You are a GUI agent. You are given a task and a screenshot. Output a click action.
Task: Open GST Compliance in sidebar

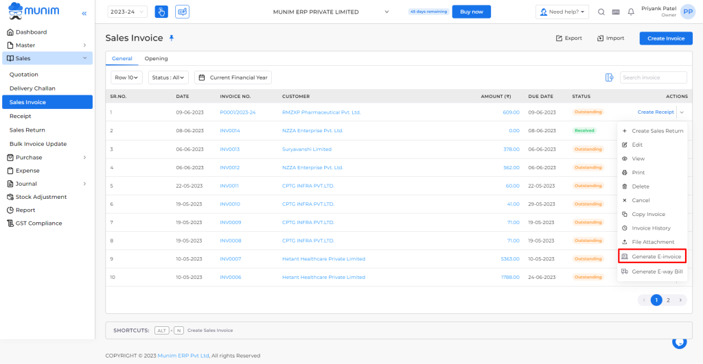tap(34, 223)
